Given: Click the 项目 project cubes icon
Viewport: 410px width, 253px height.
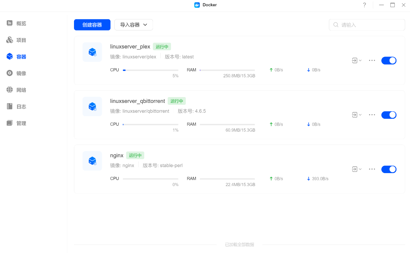Looking at the screenshot, I should tap(10, 40).
